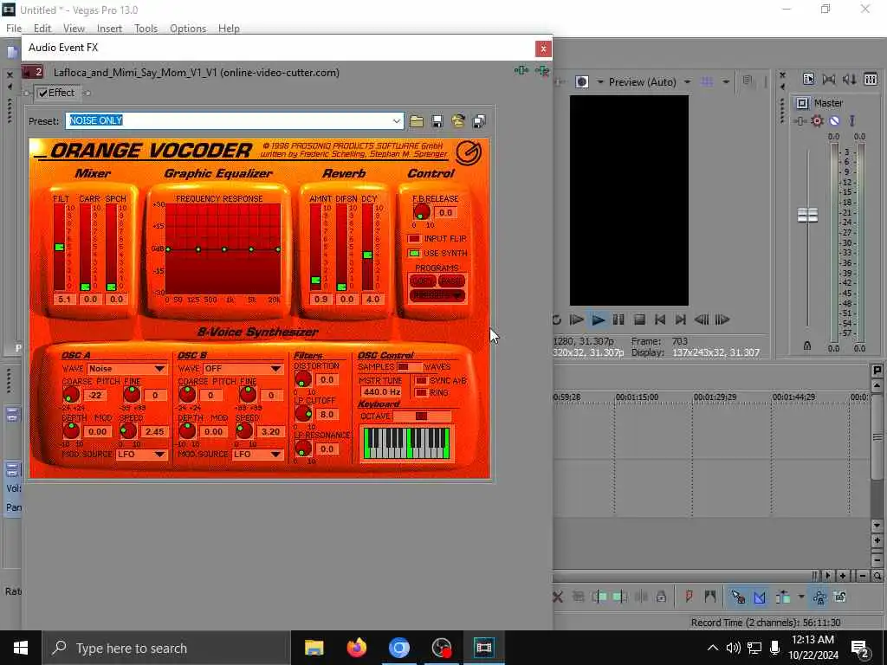887x665 pixels.
Task: Open the Preview (Auto) quality dropdown
Action: [687, 82]
